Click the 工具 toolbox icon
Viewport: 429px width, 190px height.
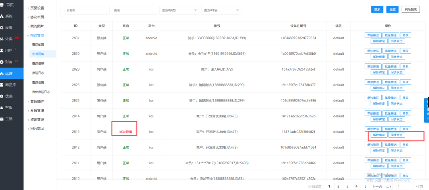coord(2,119)
